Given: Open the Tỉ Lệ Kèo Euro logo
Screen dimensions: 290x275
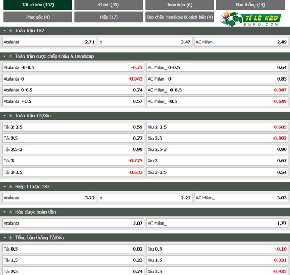Looking at the screenshot, I should (x=251, y=18).
